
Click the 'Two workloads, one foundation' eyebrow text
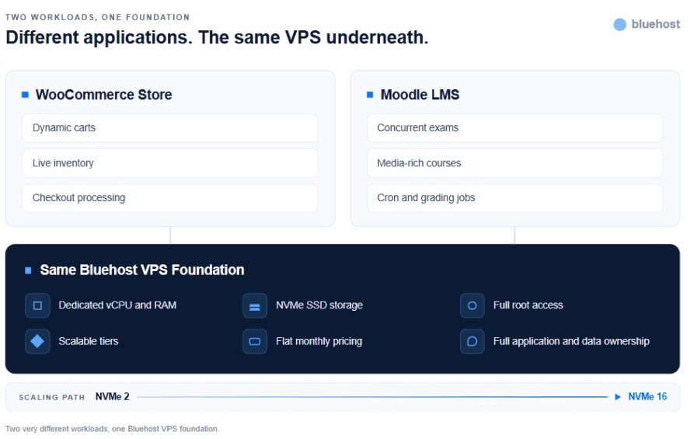(97, 17)
